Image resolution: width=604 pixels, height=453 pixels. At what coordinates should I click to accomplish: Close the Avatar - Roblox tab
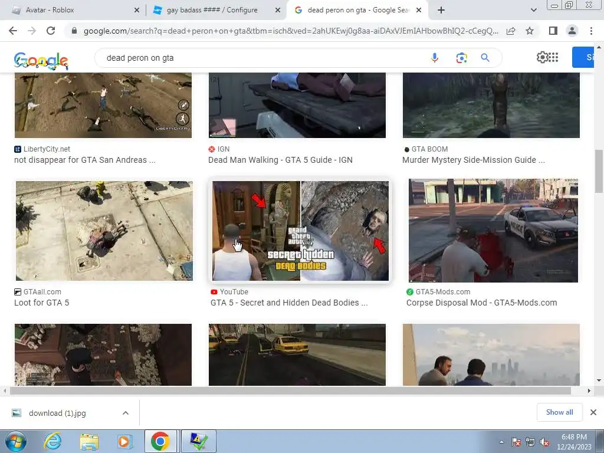[137, 11]
